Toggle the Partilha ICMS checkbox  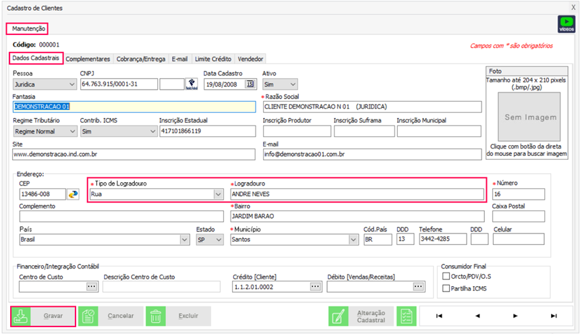[x=446, y=289]
